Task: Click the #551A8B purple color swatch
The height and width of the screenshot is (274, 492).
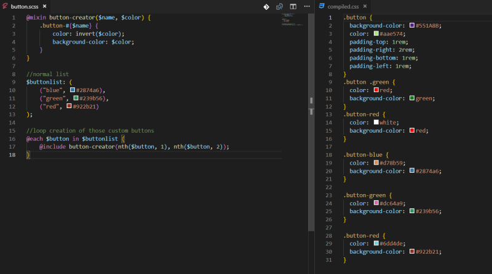Action: coord(412,25)
